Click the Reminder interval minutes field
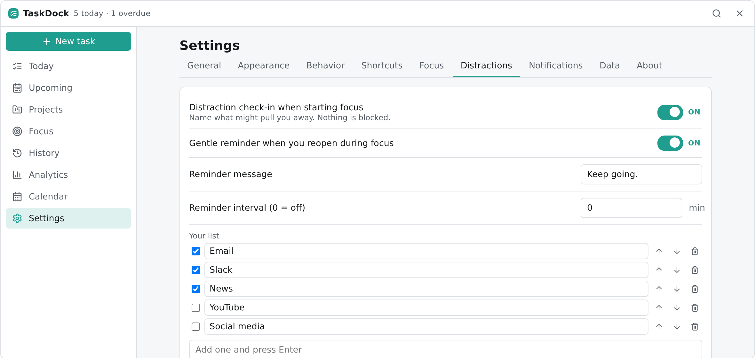Image resolution: width=755 pixels, height=358 pixels. point(632,208)
